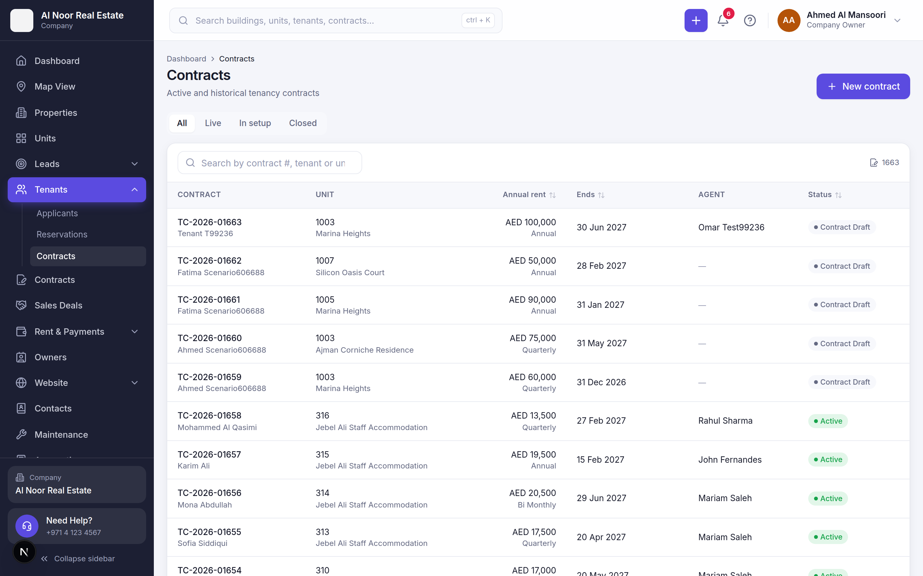
Task: Click the AA user avatar
Action: point(788,20)
